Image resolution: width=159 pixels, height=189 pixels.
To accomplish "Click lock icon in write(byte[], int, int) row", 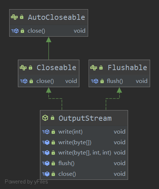I will 53,153.
